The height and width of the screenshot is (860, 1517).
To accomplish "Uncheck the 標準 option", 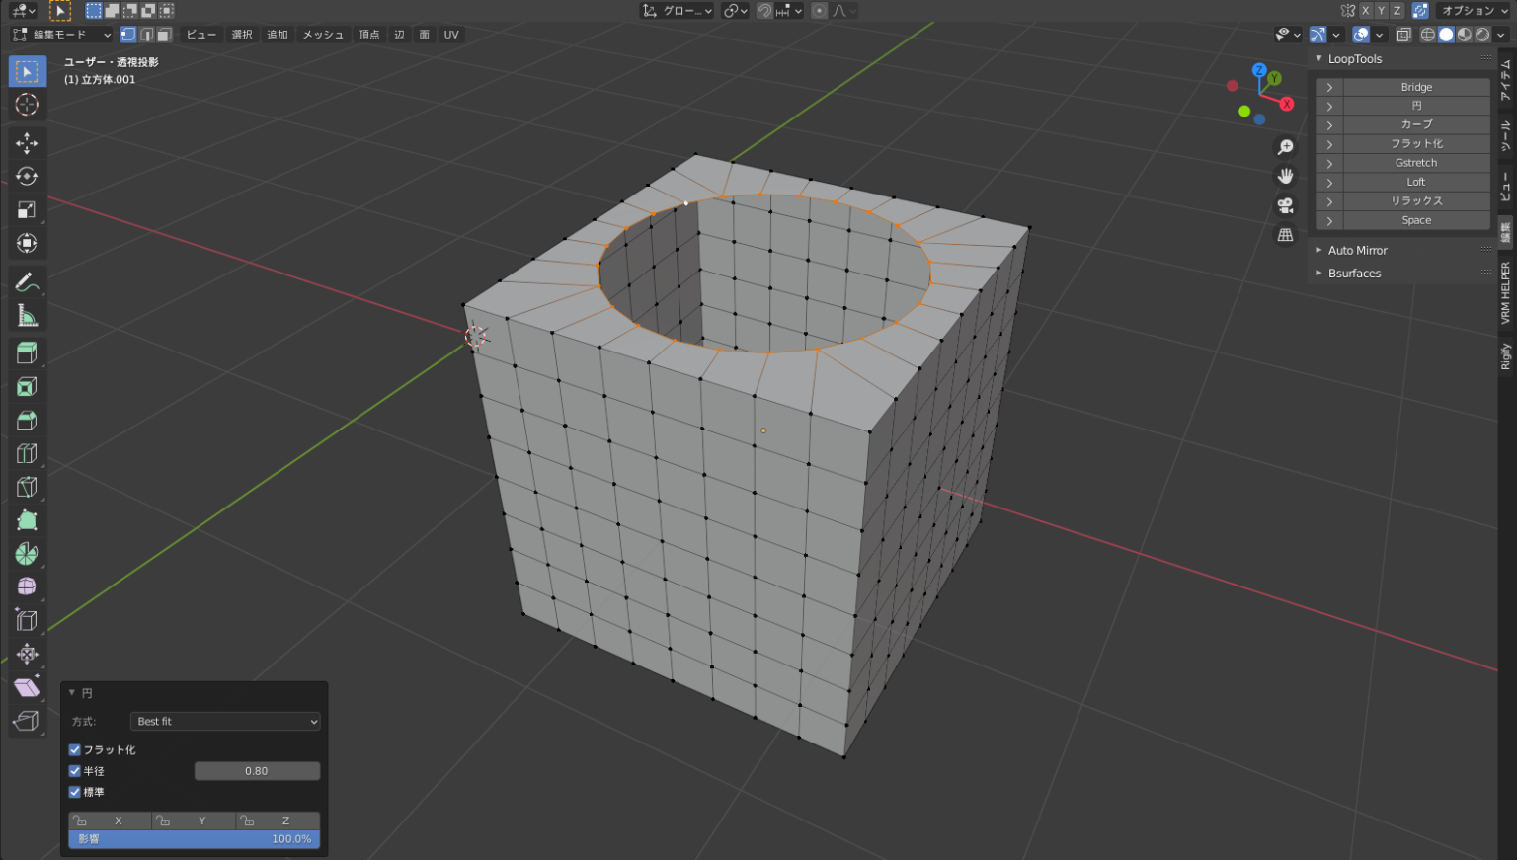I will [x=74, y=791].
